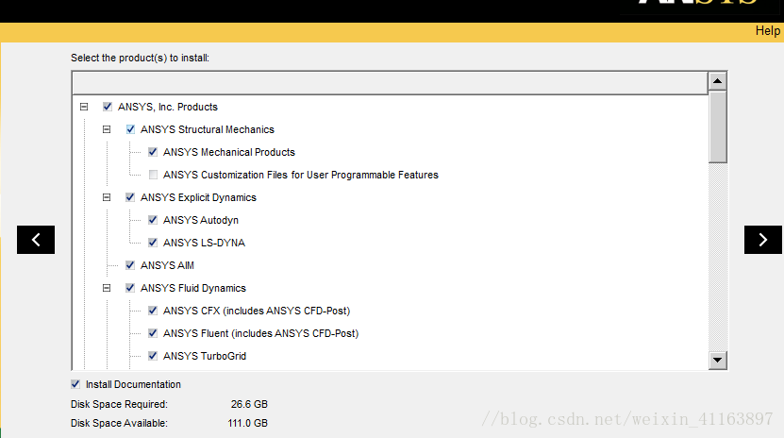Collapse the ANSYS, Inc. Products tree node

pos(84,107)
